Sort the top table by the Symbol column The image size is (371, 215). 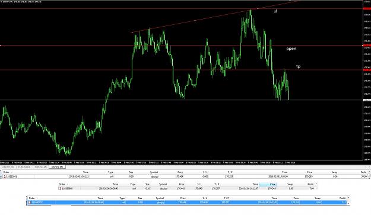[x=154, y=172]
